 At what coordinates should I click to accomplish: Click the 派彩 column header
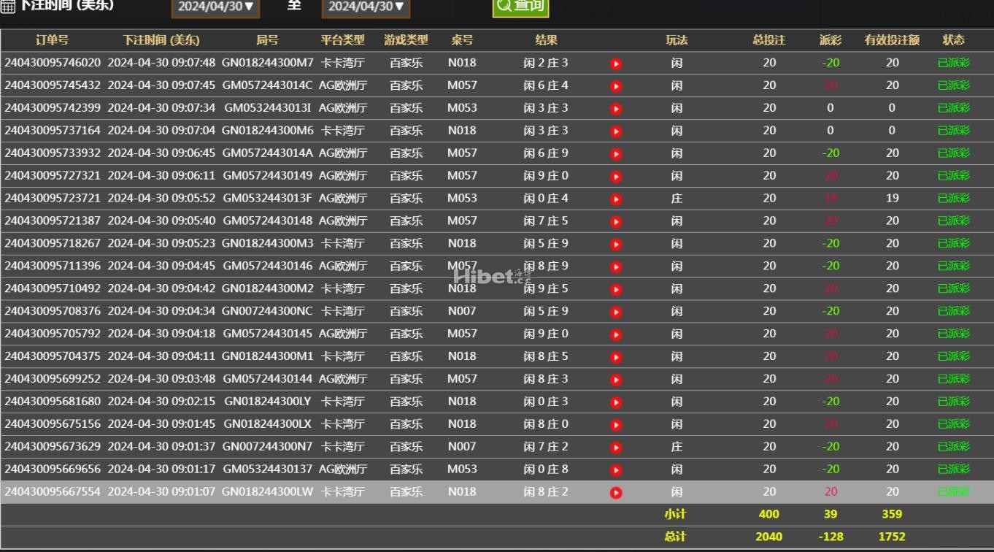(831, 40)
